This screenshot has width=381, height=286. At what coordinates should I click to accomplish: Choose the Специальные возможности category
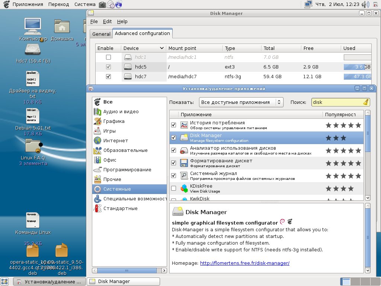130,199
